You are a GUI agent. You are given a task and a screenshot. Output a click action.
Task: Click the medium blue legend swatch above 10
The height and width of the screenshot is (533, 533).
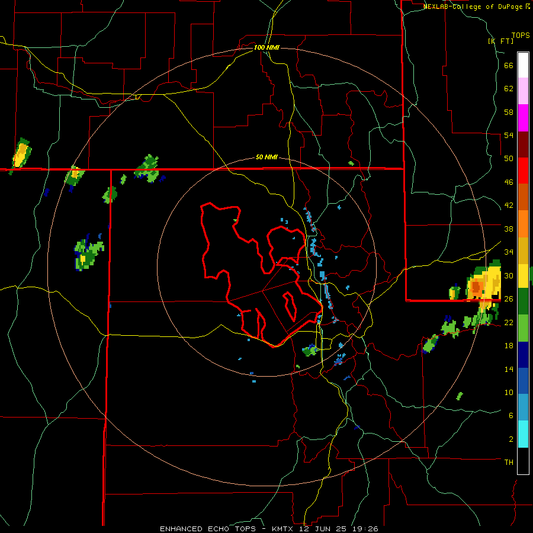[x=523, y=381]
